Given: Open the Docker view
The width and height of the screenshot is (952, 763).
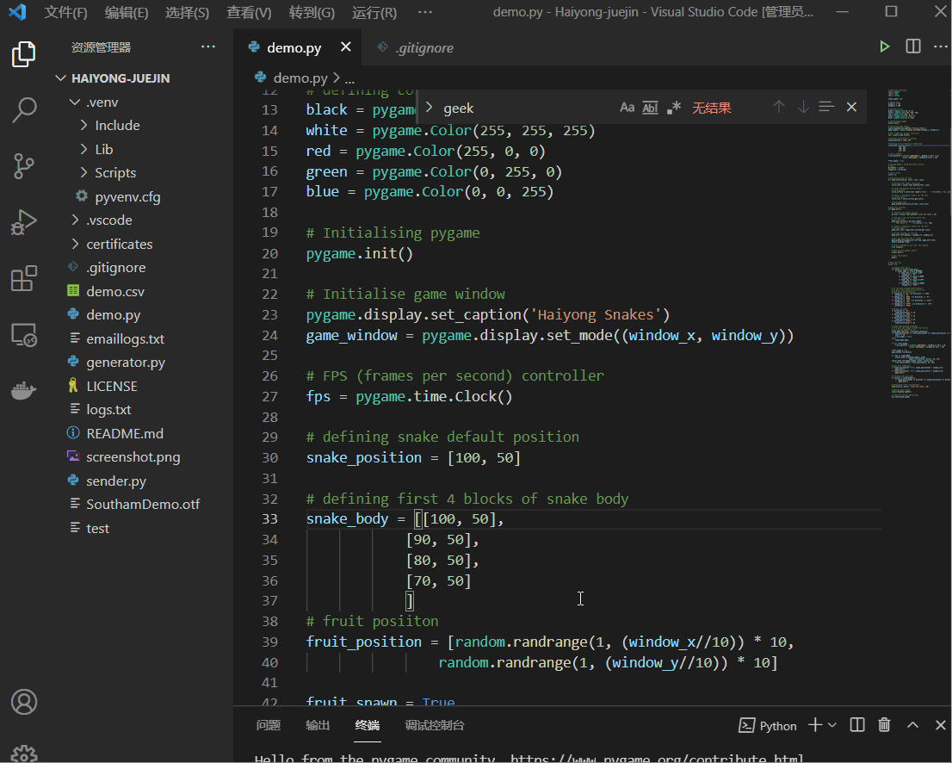Looking at the screenshot, I should coord(24,390).
